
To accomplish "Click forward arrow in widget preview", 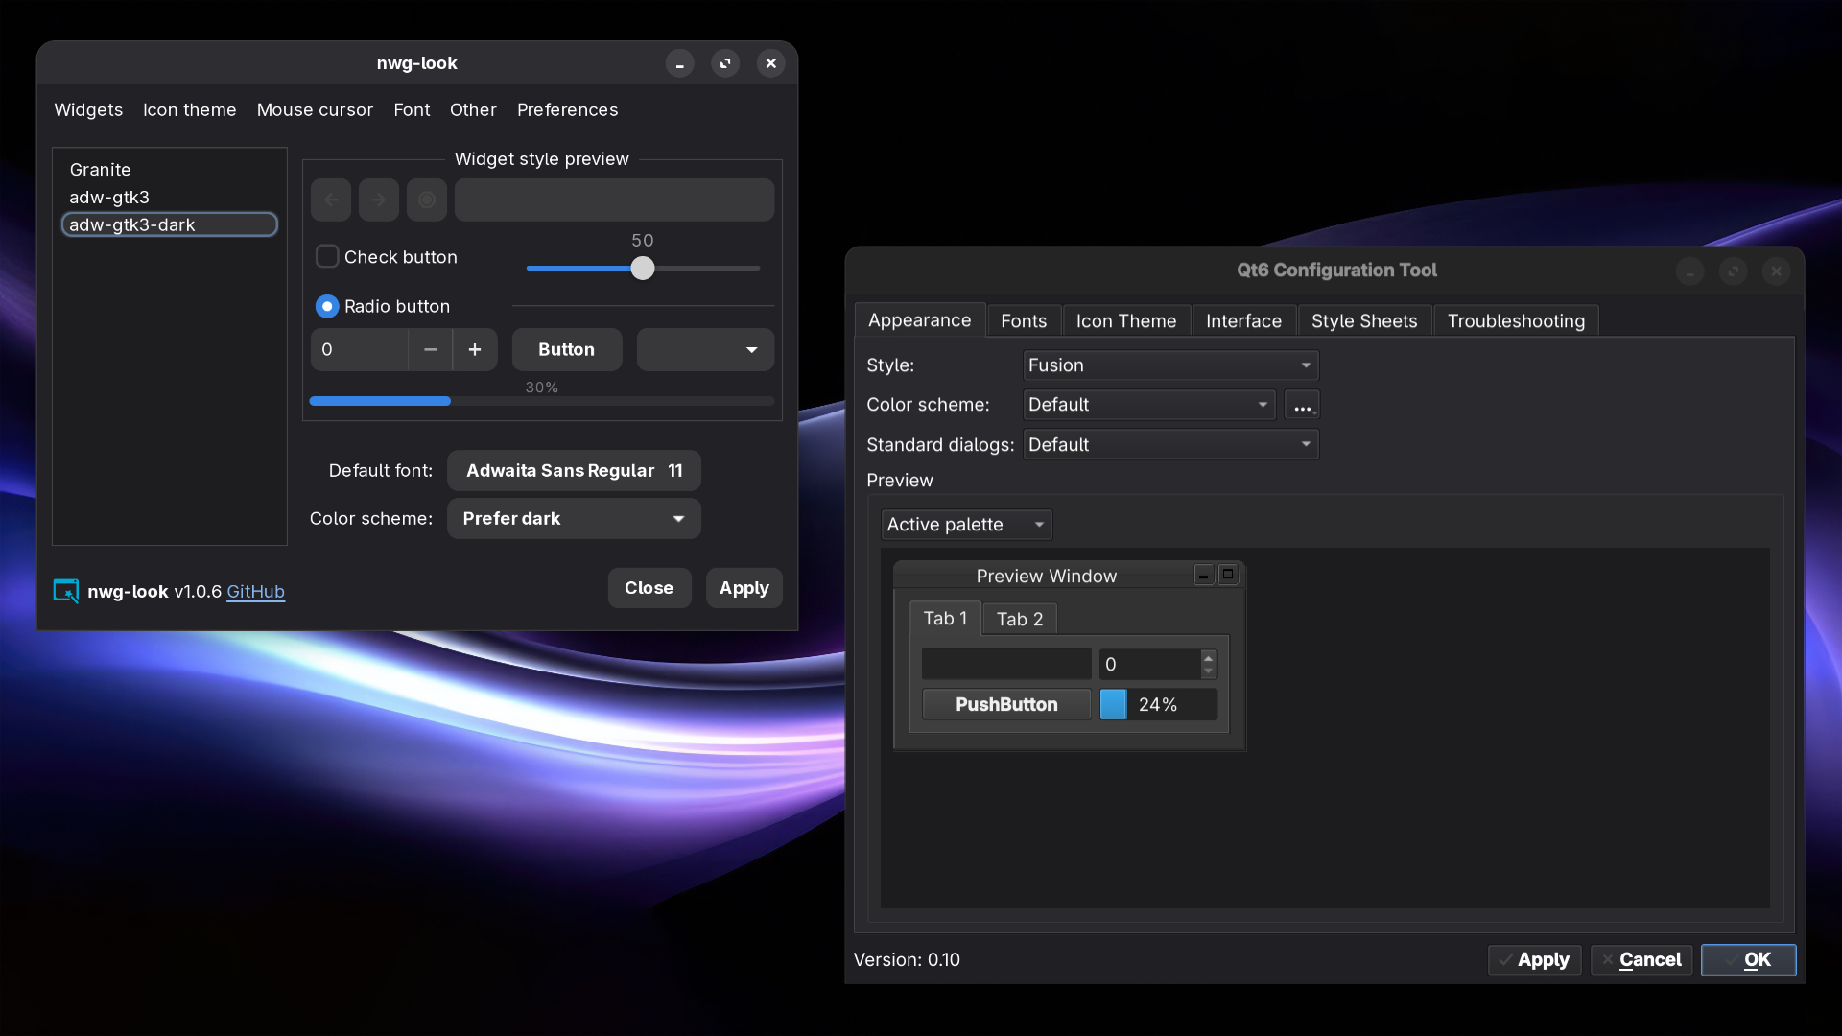I will [x=379, y=200].
